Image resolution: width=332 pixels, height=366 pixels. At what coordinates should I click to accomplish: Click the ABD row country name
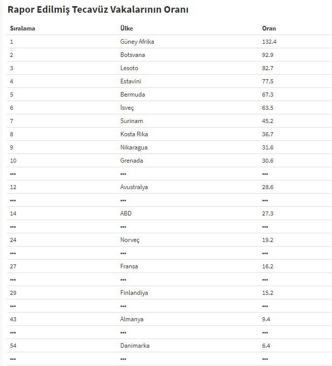click(x=126, y=213)
